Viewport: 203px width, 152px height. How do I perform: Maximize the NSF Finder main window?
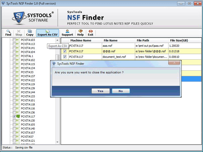pyautogui.click(x=189, y=3)
